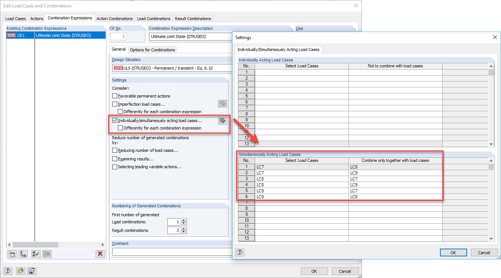Viewport: 501px width, 278px height.
Task: Open saved settings with the folder icon
Action: pyautogui.click(x=20, y=271)
